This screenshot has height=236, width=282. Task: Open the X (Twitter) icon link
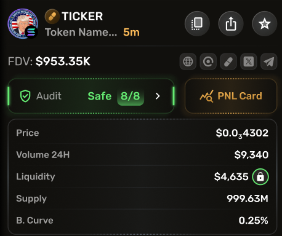point(249,61)
